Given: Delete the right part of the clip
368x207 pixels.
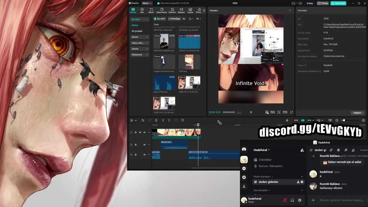Looking at the screenshot, I should pos(169,120).
